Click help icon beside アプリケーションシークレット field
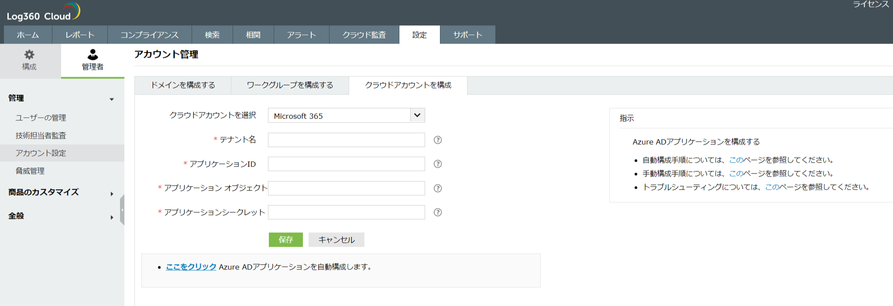893x306 pixels. 438,212
